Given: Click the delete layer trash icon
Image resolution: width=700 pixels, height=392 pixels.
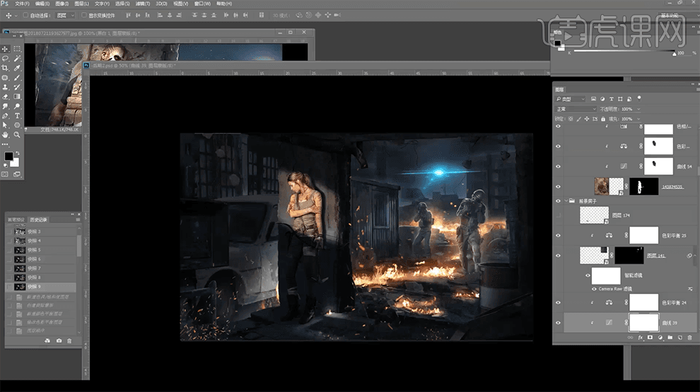Looking at the screenshot, I should 689,338.
